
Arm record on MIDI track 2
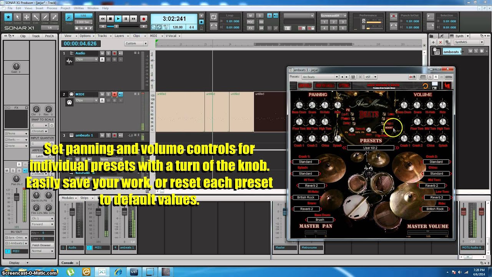pos(115,94)
